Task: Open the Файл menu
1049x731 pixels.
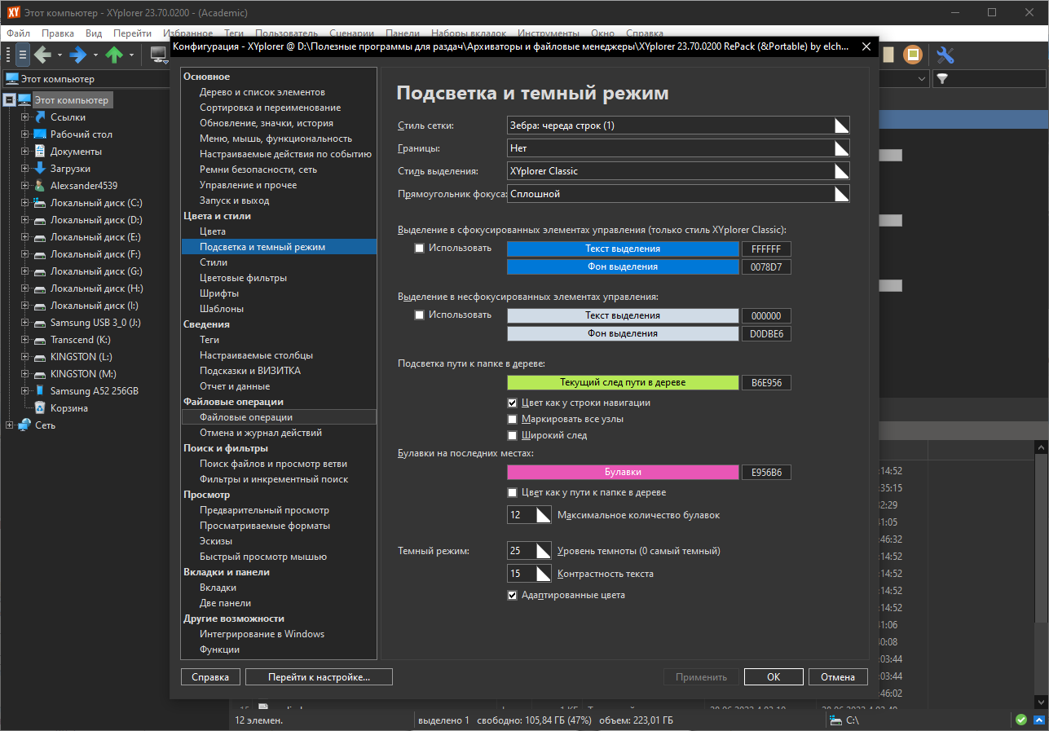Action: [18, 33]
